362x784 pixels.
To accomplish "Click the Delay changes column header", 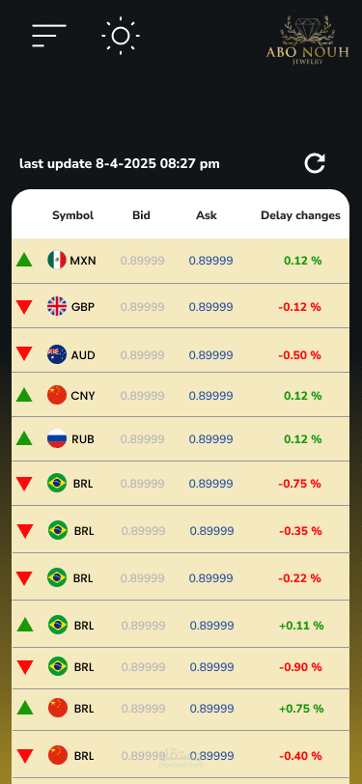I will pos(300,215).
